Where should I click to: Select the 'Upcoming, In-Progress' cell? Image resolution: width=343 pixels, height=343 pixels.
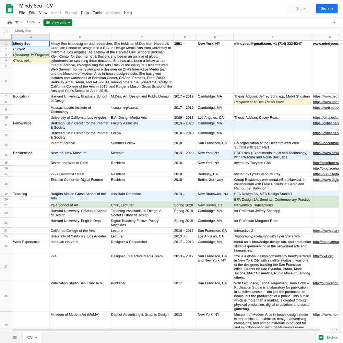pyautogui.click(x=31, y=55)
